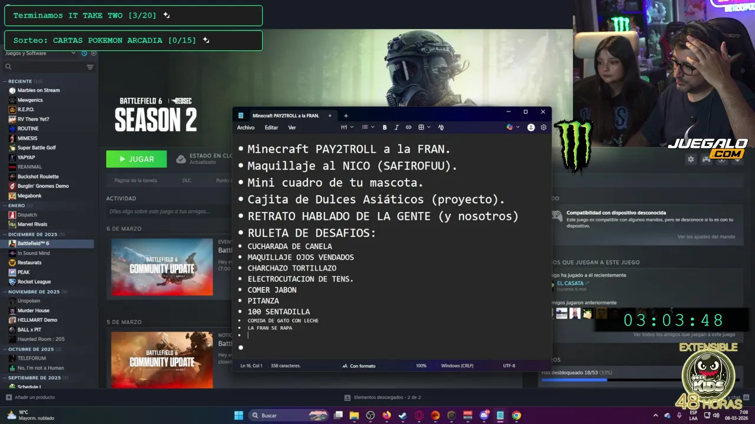Select Mewgenics in Steam library
The image size is (755, 424).
(30, 100)
